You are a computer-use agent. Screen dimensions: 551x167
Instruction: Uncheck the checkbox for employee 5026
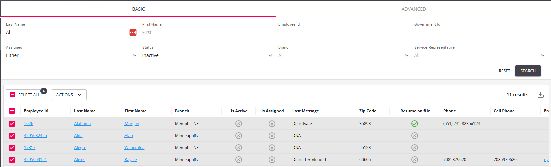click(x=12, y=124)
